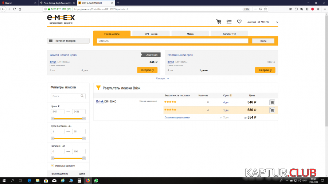The height and width of the screenshot is (184, 328).
Task: Open the Firefox hamburger menu
Action: pos(325,9)
